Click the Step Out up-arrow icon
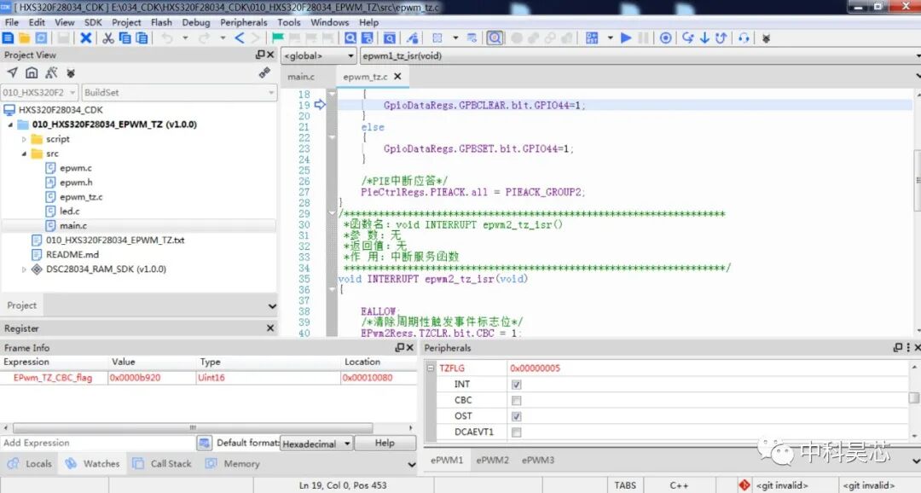 [x=721, y=38]
